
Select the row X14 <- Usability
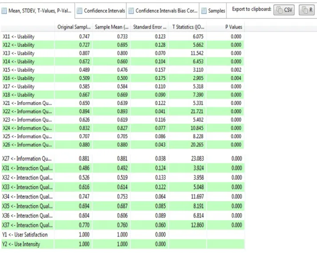123,61
